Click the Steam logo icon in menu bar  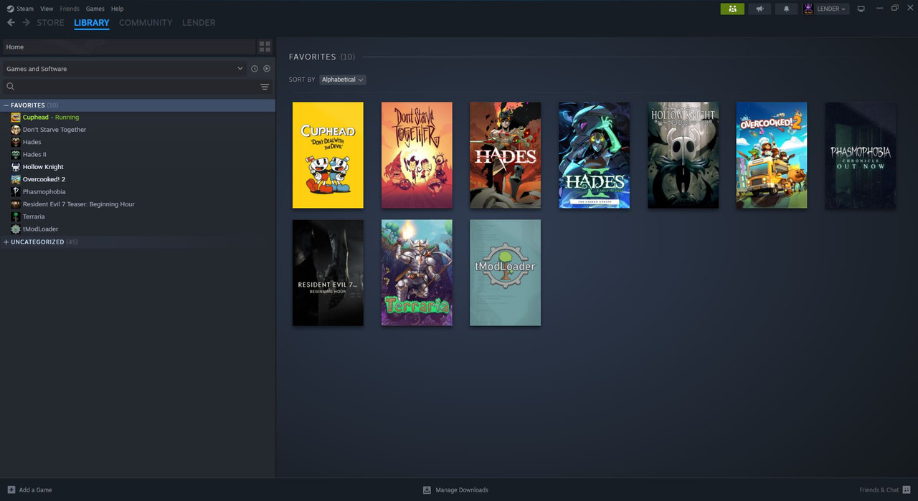point(10,9)
